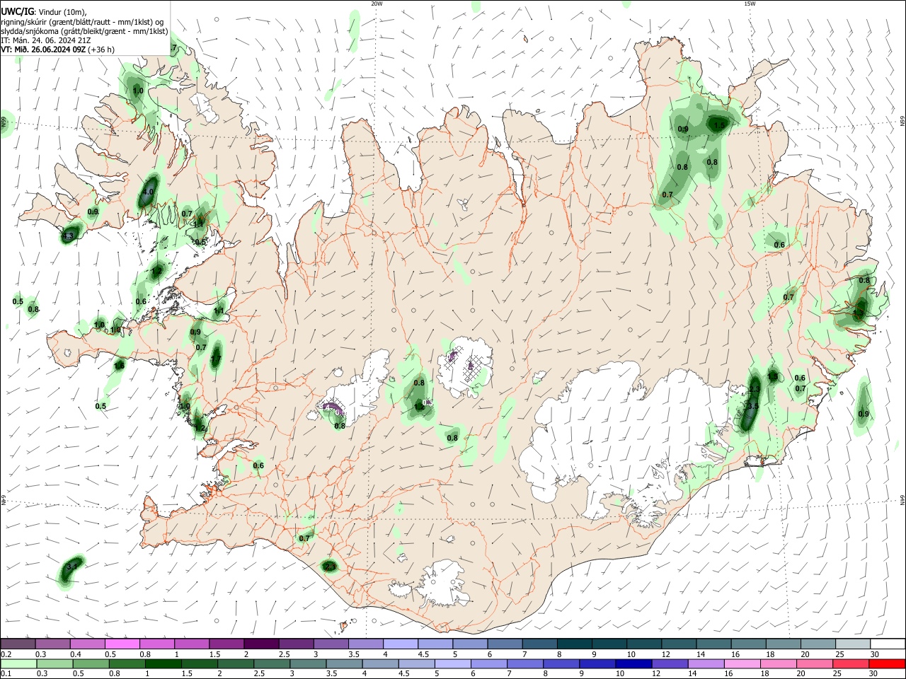Click the "0.2" label under upper legend
The width and height of the screenshot is (906, 679).
[x=6, y=654]
